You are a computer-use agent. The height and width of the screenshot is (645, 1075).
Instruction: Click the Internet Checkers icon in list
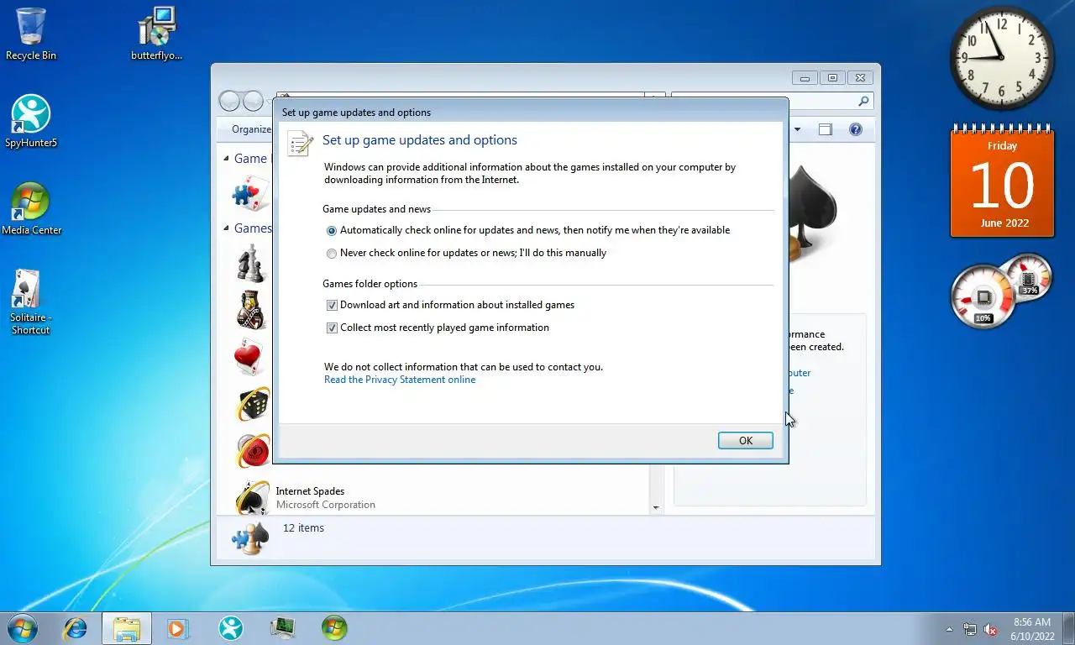[253, 451]
